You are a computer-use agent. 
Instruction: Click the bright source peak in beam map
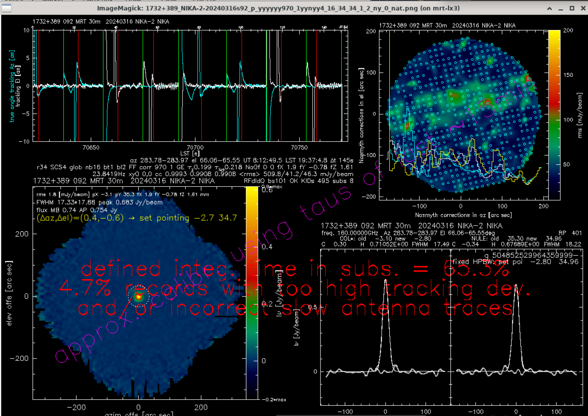click(x=138, y=297)
